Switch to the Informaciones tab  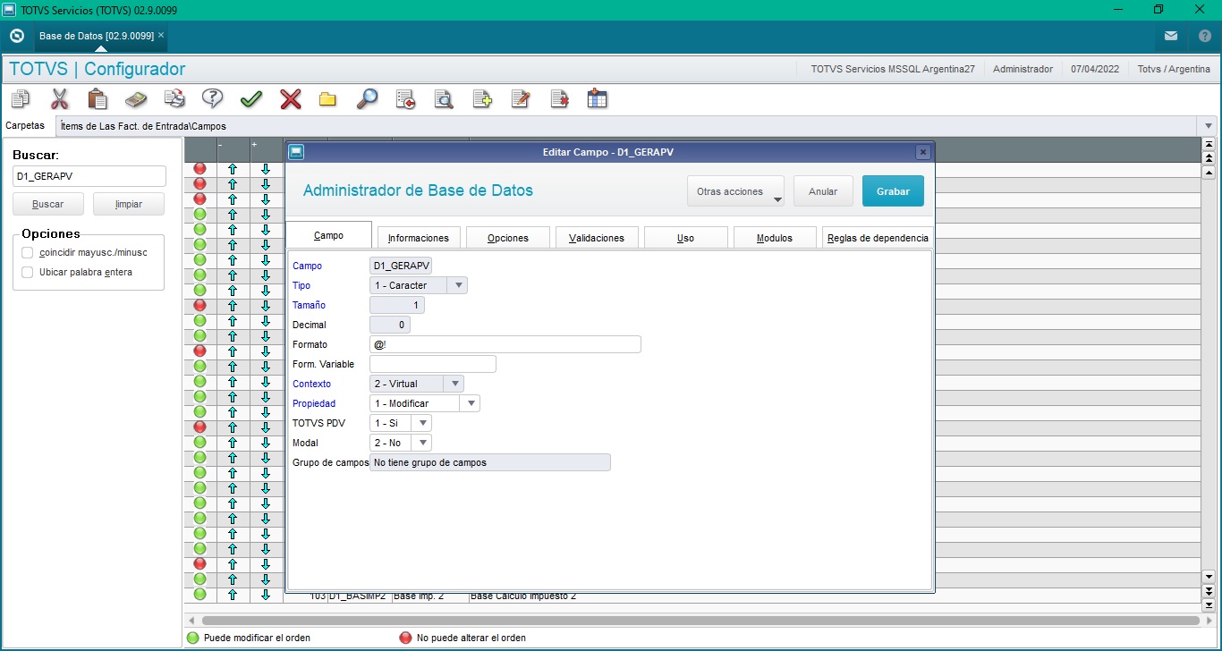[x=419, y=238]
